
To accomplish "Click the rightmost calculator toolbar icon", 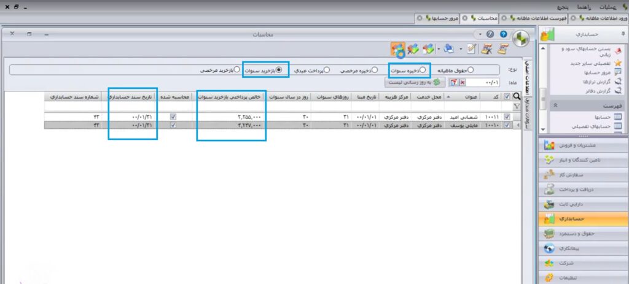I will [504, 49].
